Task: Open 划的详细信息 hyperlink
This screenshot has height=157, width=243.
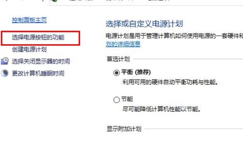Action: coord(123,44)
